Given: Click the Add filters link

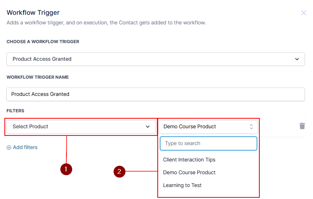Looking at the screenshot, I should pyautogui.click(x=25, y=147).
